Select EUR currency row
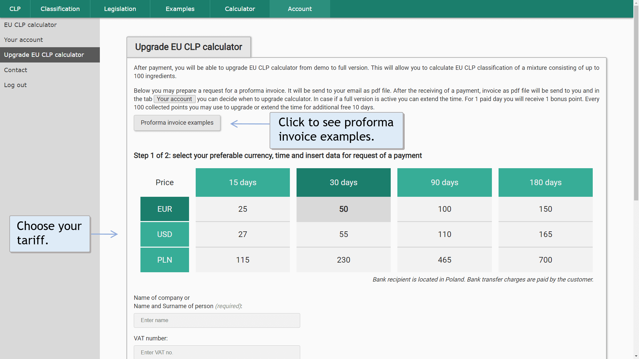 point(165,209)
